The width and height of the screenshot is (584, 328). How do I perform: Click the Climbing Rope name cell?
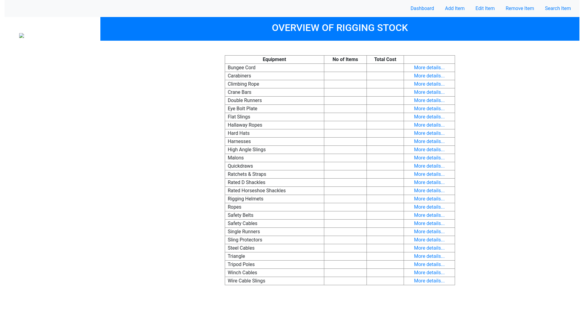274,84
